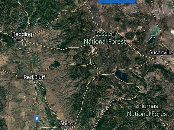This screenshot has width=174, height=130.
Task: Click the Chico city marker dot
Action: point(66,129)
